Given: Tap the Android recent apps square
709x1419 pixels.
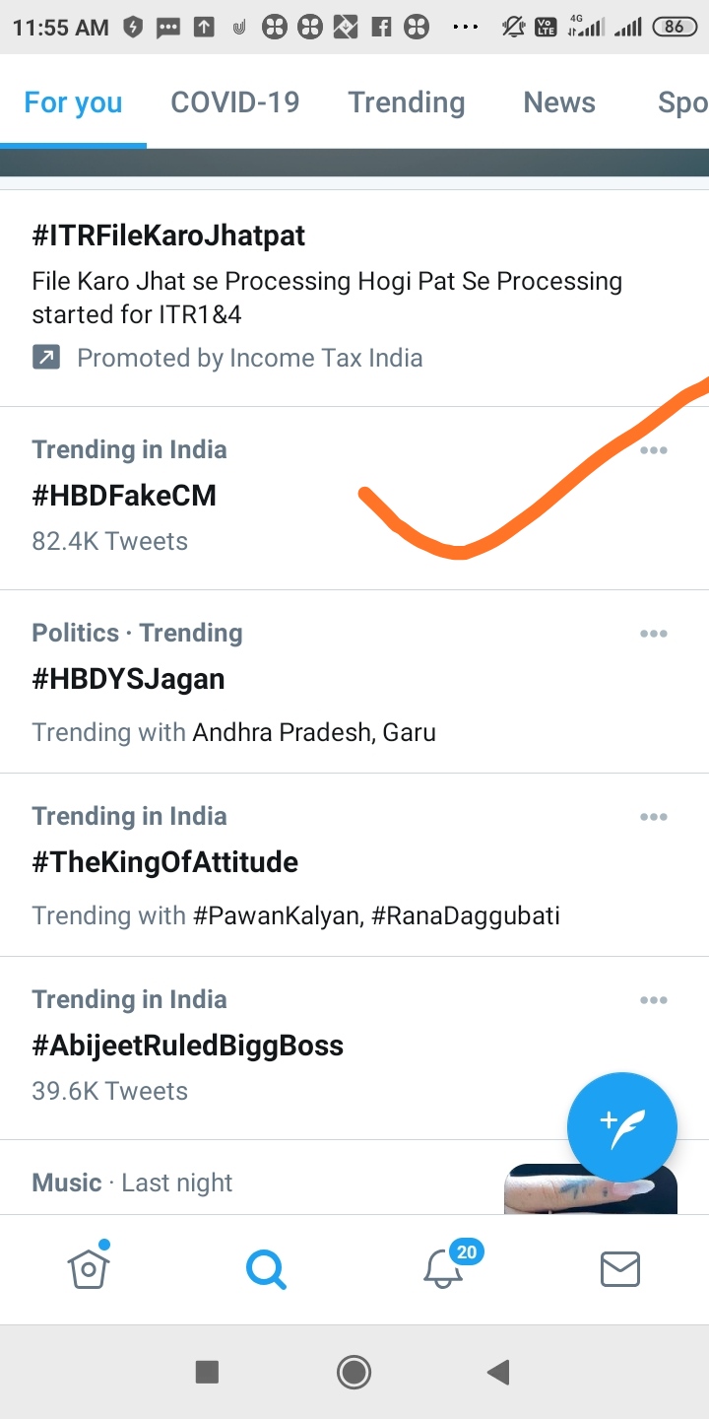Looking at the screenshot, I should click(207, 1372).
